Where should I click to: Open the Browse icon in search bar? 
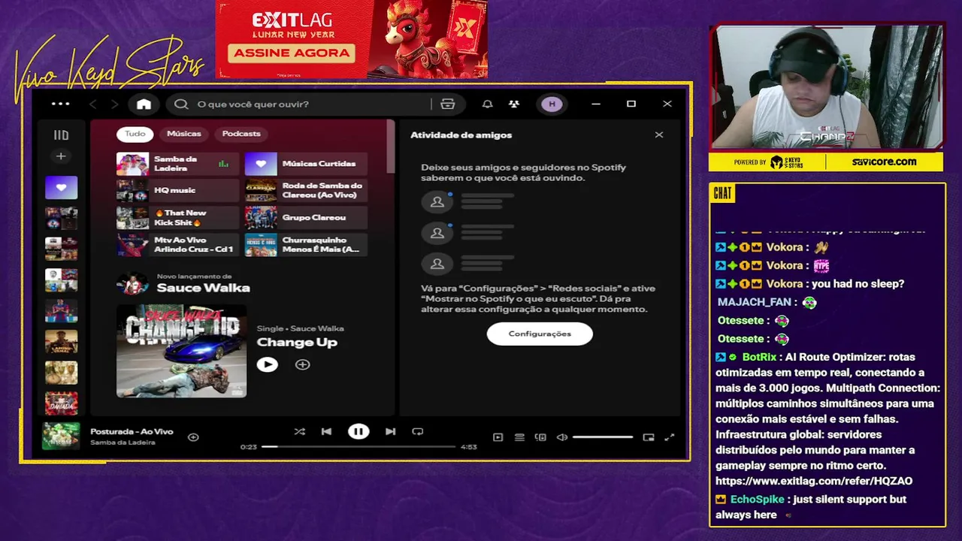click(448, 104)
